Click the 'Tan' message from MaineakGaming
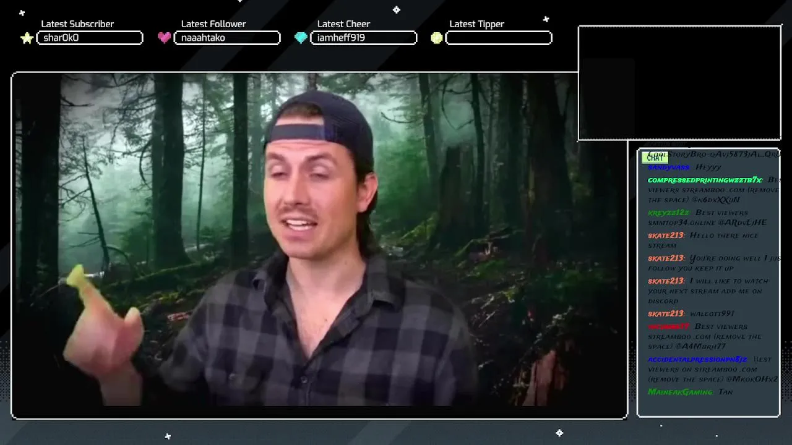 tap(726, 392)
